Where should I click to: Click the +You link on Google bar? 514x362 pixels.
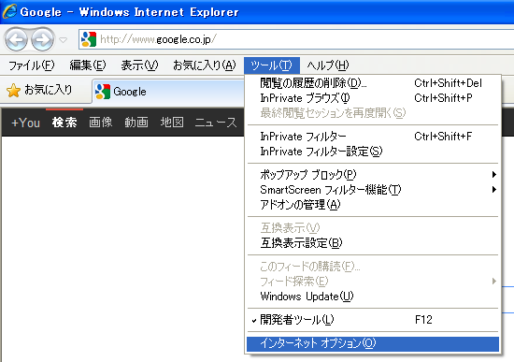(25, 123)
